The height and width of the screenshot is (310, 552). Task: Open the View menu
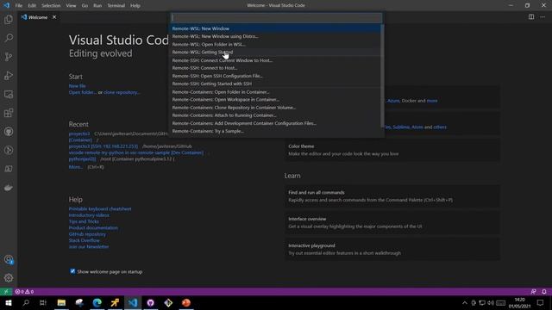71,5
